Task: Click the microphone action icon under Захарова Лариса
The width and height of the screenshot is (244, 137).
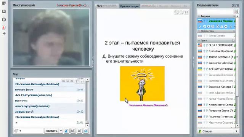Action: pyautogui.click(x=200, y=26)
